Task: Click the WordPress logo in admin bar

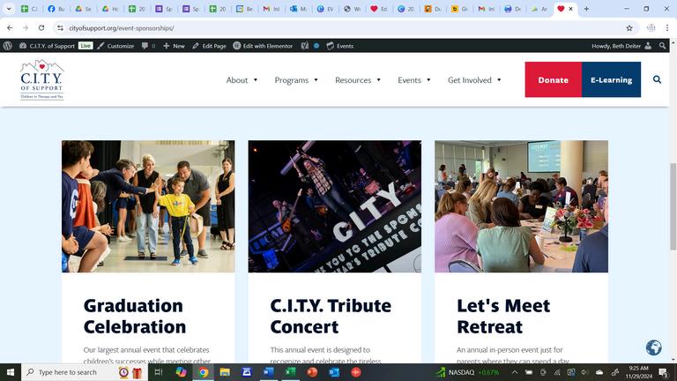Action: tap(7, 46)
